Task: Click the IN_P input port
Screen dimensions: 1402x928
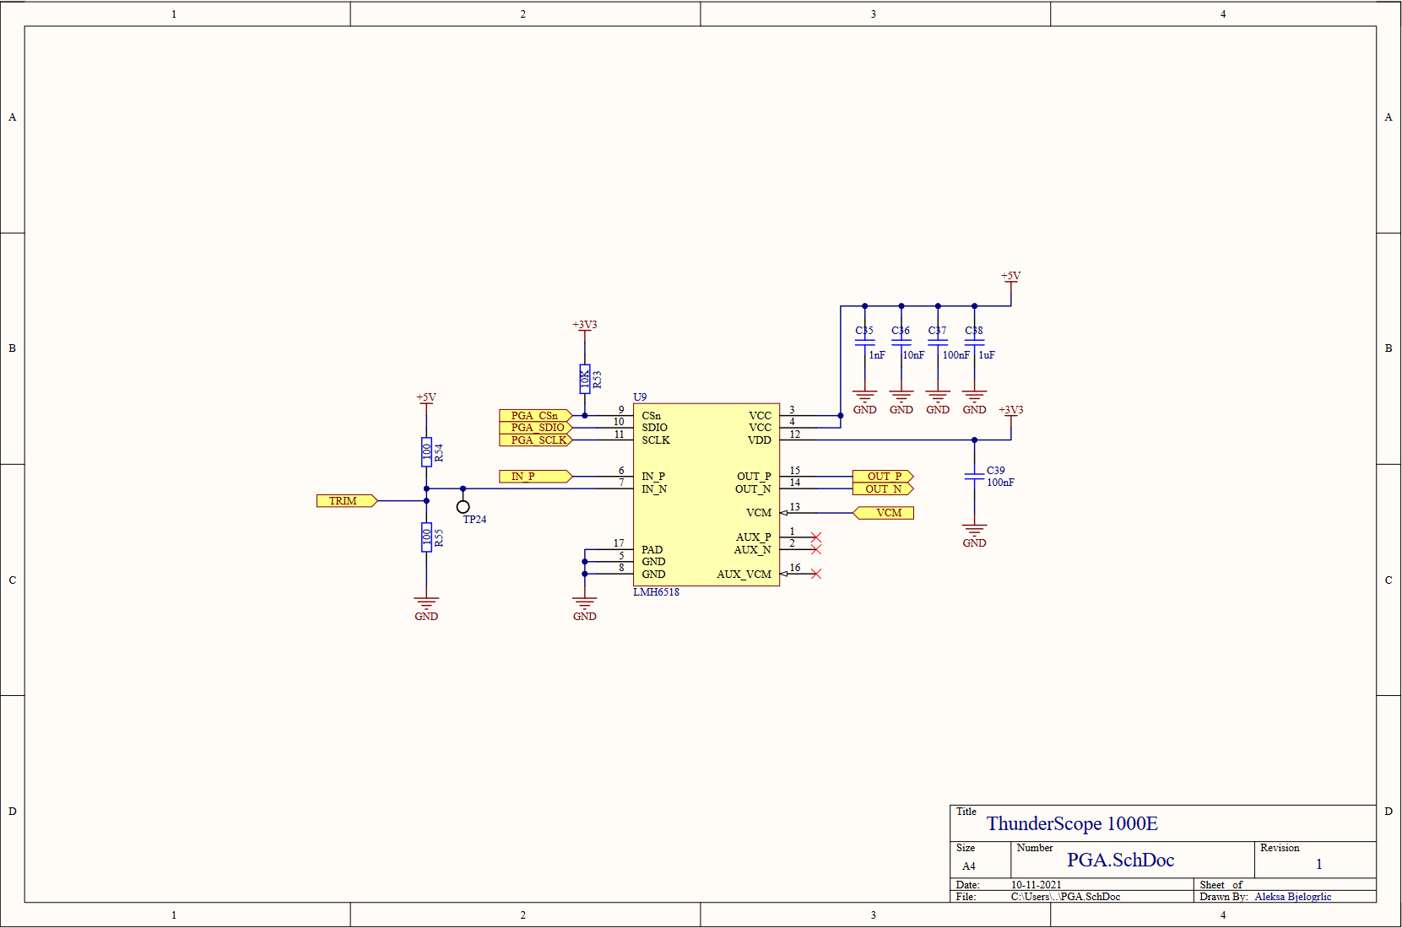Action: point(536,477)
